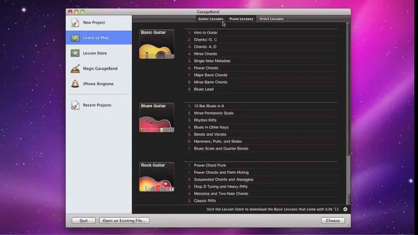Open Recent Projects label in sidebar
The width and height of the screenshot is (418, 235).
click(97, 105)
